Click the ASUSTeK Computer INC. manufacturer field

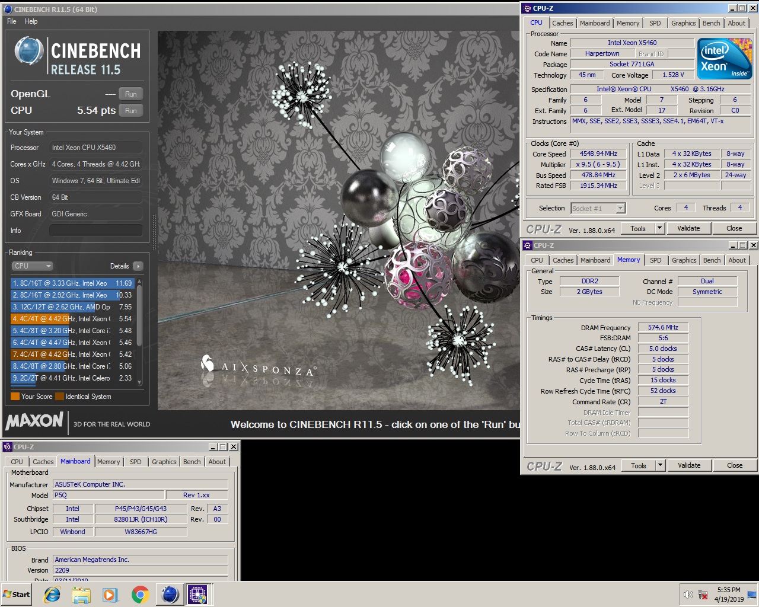pyautogui.click(x=141, y=484)
